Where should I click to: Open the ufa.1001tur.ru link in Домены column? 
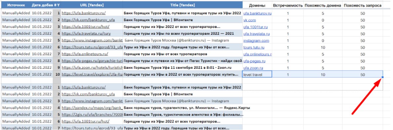click(255, 27)
